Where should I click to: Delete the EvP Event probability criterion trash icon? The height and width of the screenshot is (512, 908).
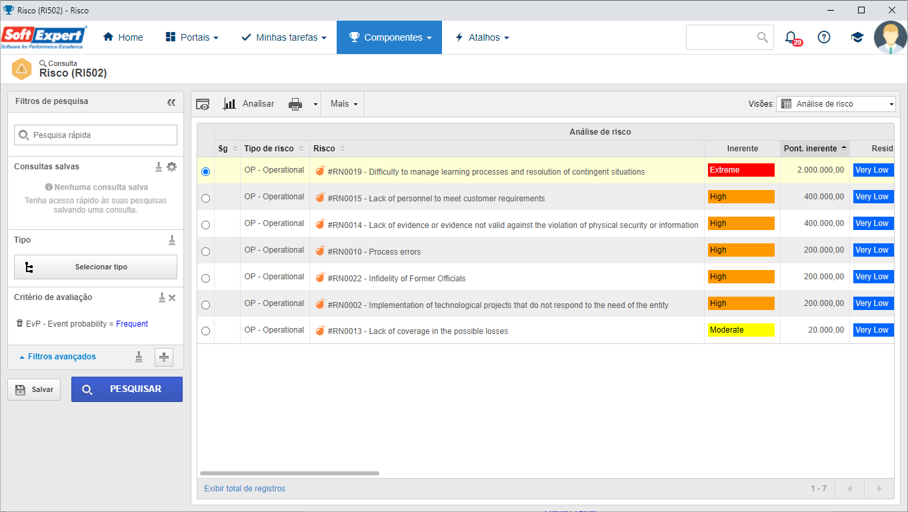click(x=19, y=323)
